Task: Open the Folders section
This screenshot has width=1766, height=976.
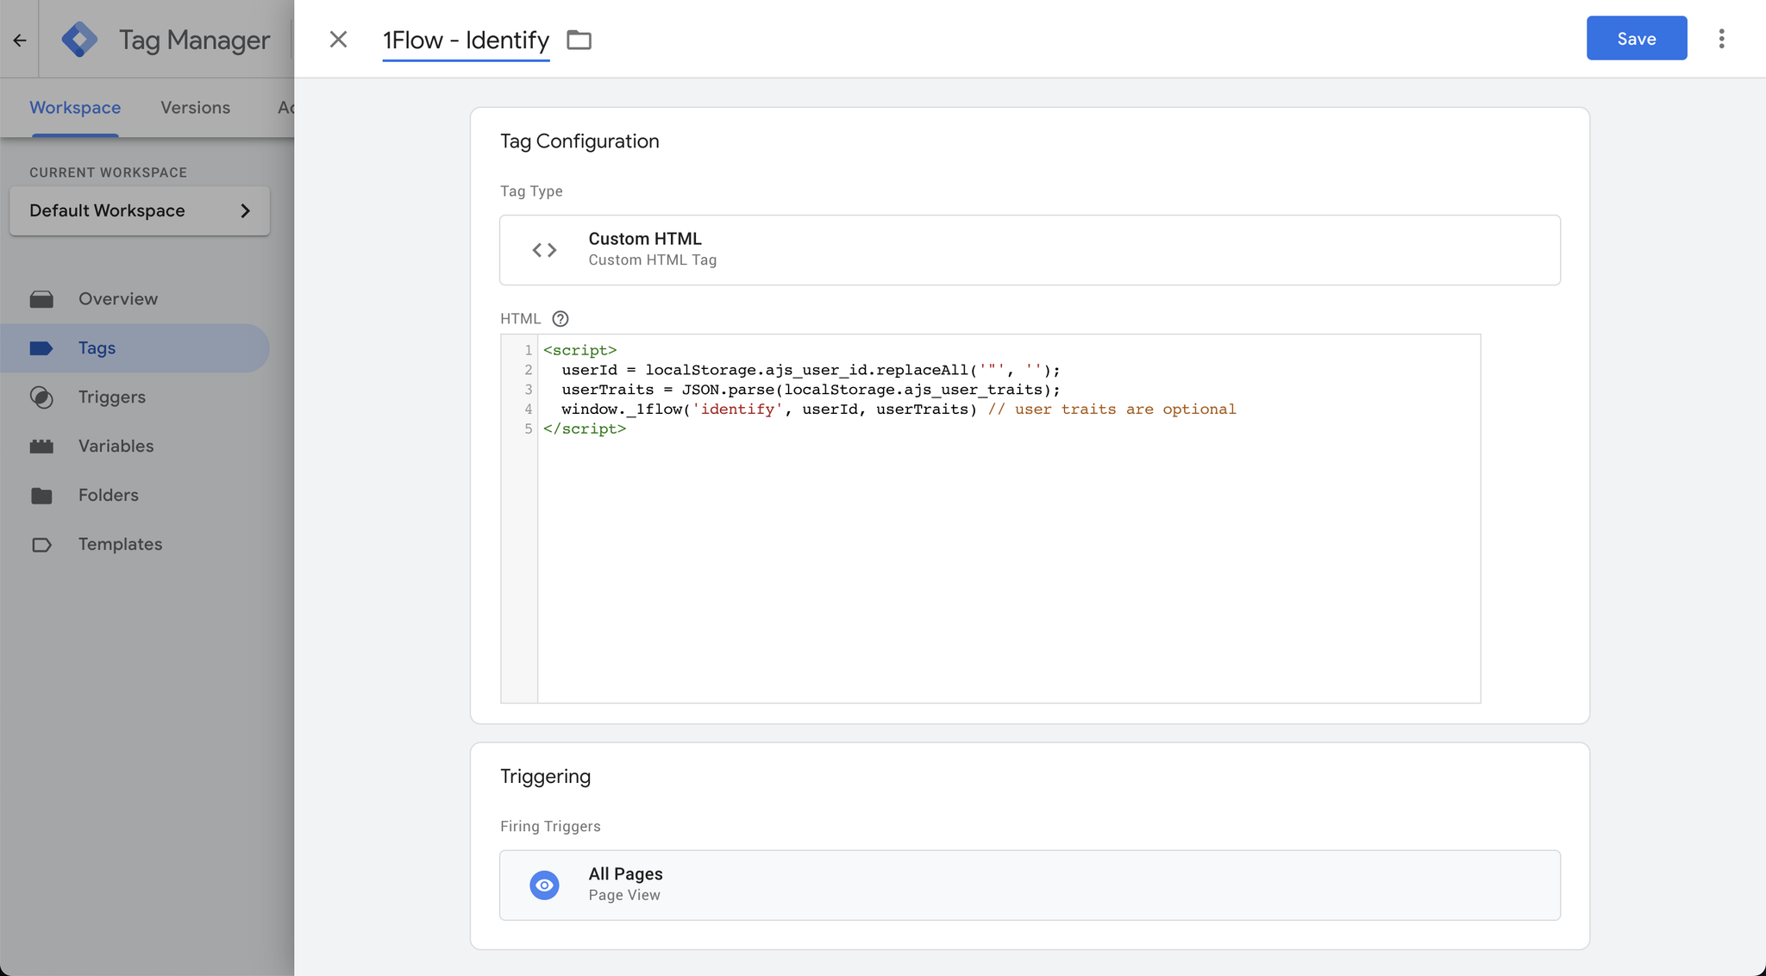Action: (x=109, y=496)
